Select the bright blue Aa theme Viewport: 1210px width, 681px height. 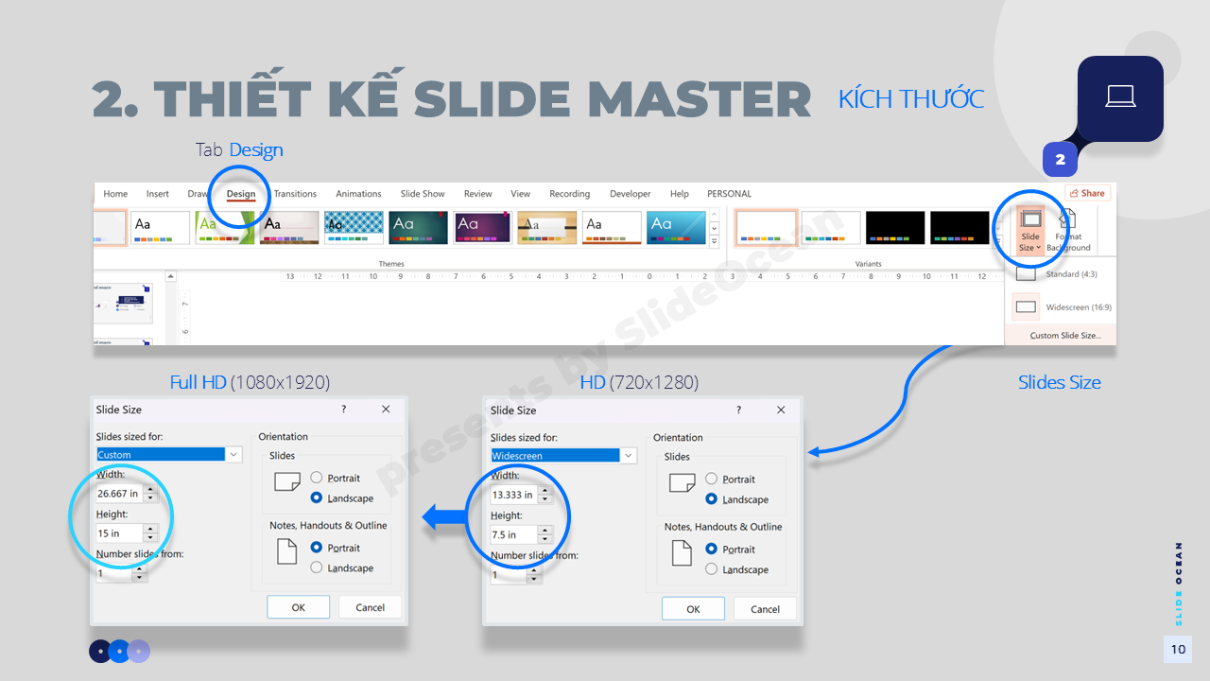point(676,228)
